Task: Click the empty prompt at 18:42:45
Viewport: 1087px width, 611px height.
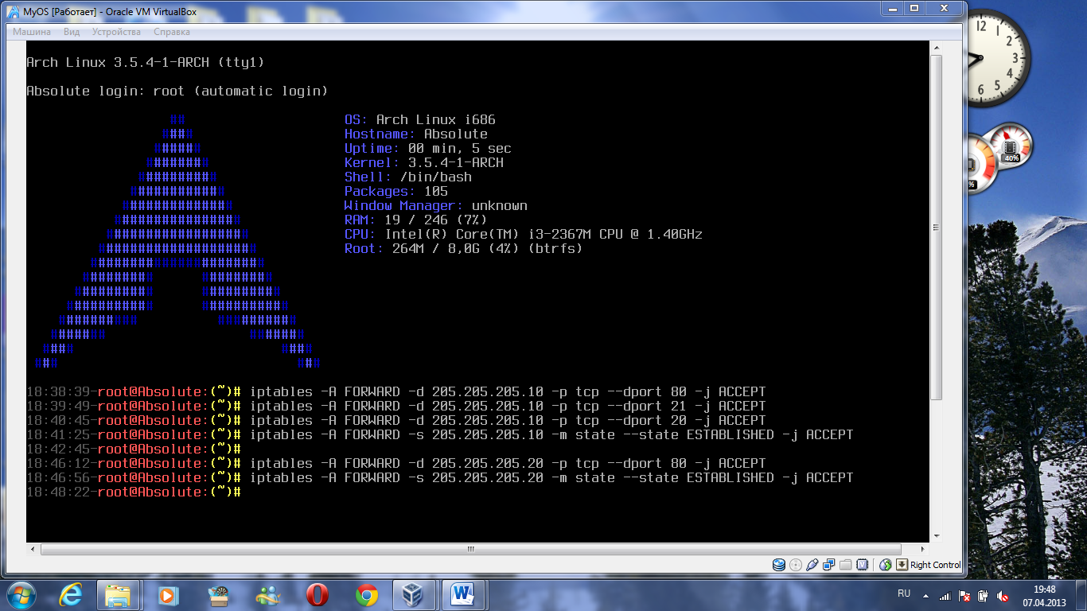Action: point(134,449)
